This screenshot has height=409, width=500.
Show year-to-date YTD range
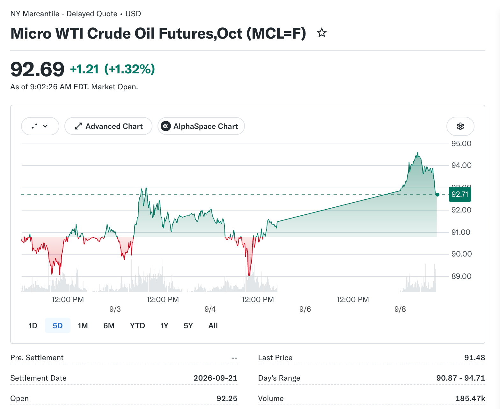pyautogui.click(x=137, y=326)
